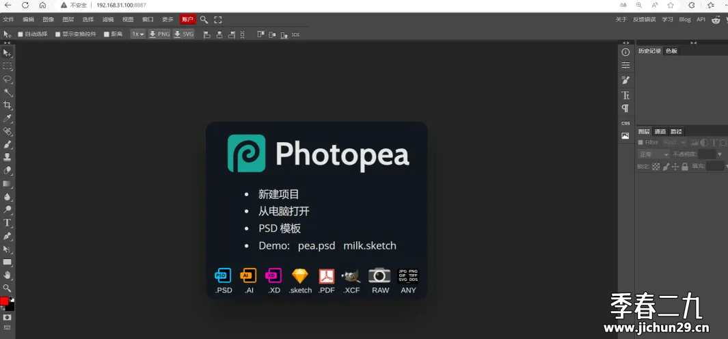Image resolution: width=728 pixels, height=339 pixels.
Task: Select the Eraser tool
Action: click(x=8, y=170)
